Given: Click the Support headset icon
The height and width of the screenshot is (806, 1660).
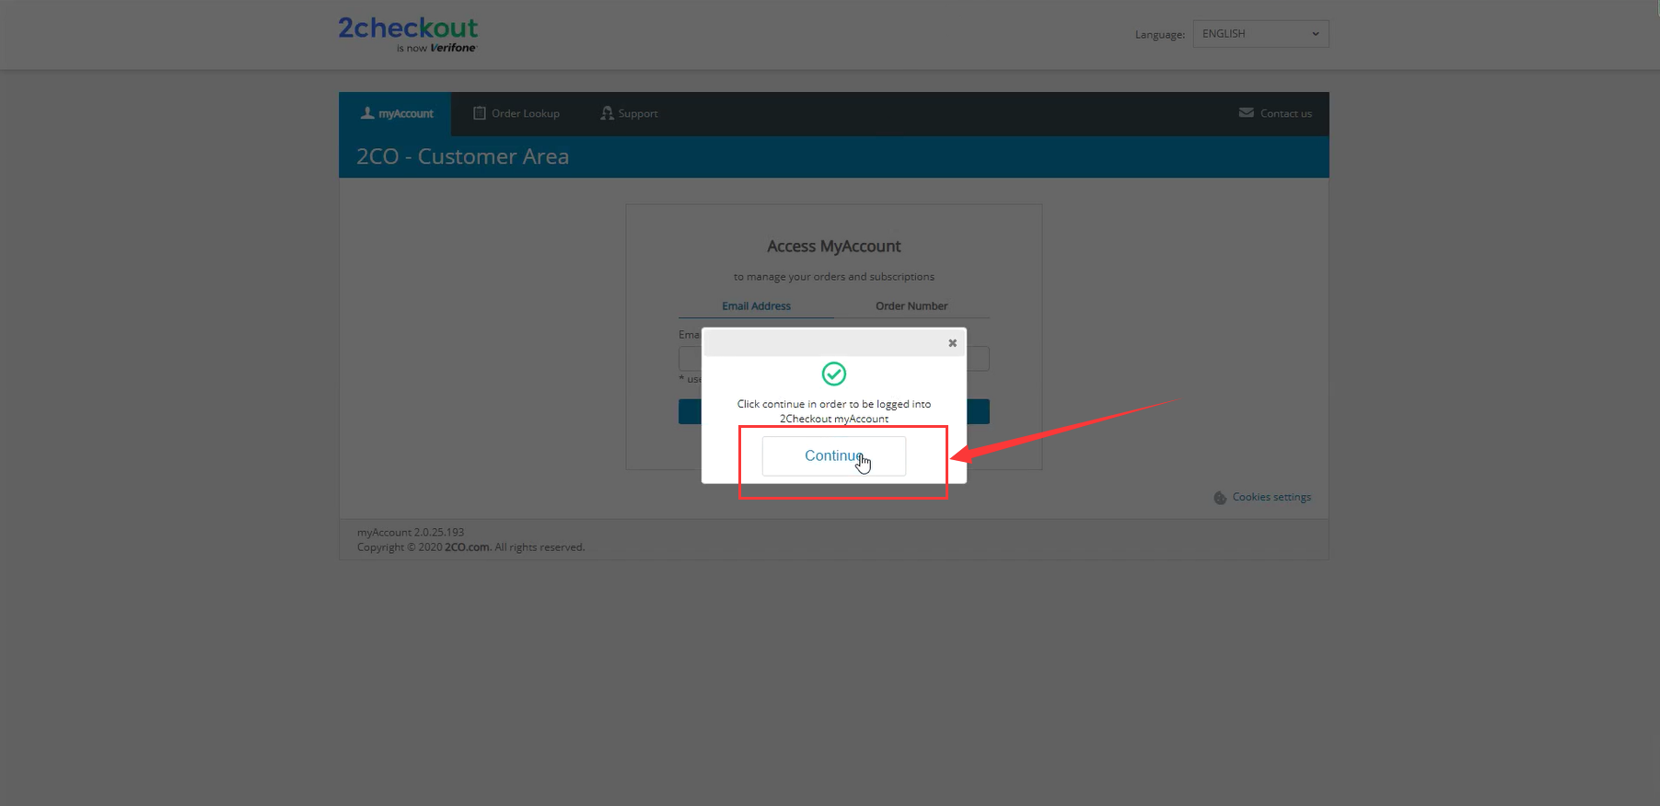Looking at the screenshot, I should (607, 113).
